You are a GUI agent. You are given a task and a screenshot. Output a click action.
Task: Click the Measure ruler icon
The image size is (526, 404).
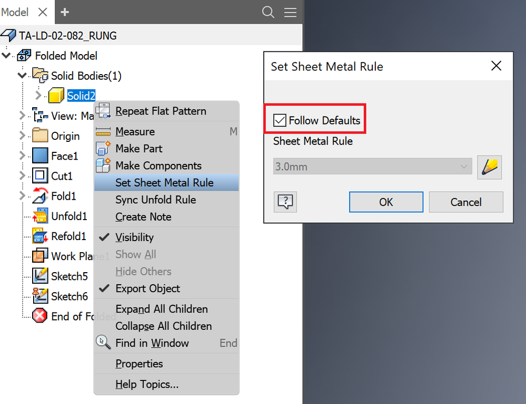[103, 132]
